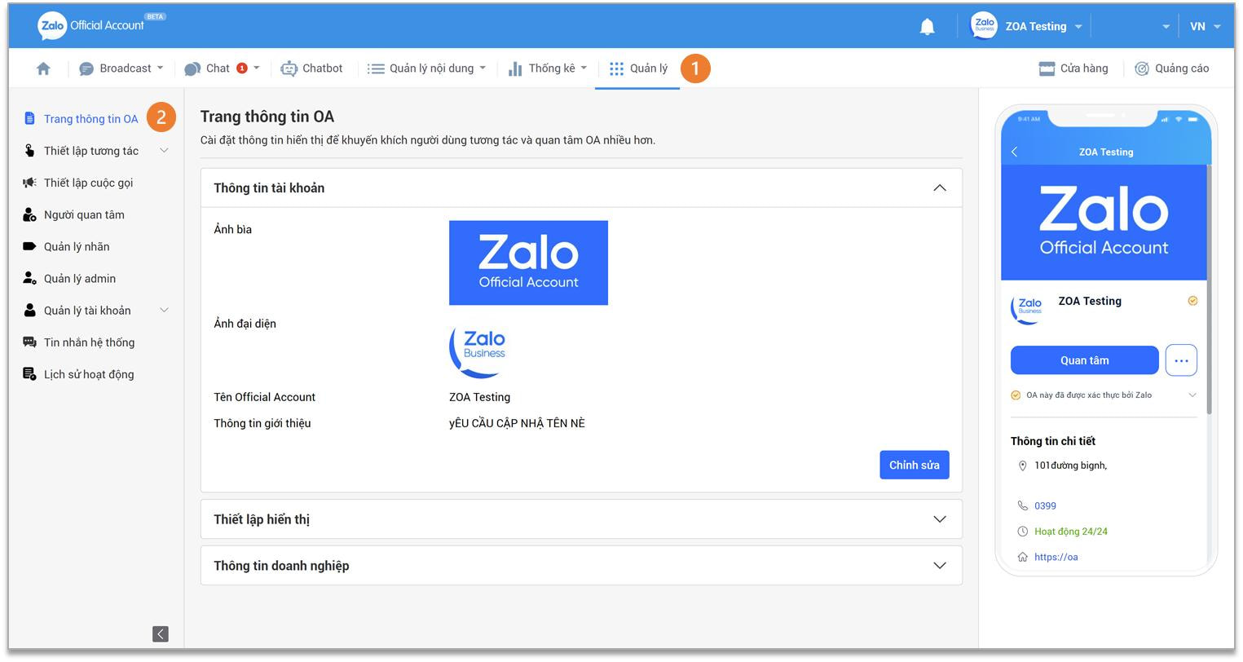Open notifications bell icon
This screenshot has width=1243, height=662.
[927, 27]
